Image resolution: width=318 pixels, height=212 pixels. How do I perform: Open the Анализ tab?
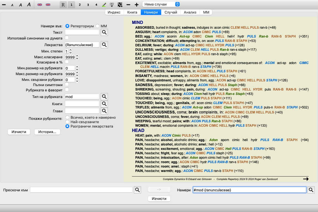(190, 12)
